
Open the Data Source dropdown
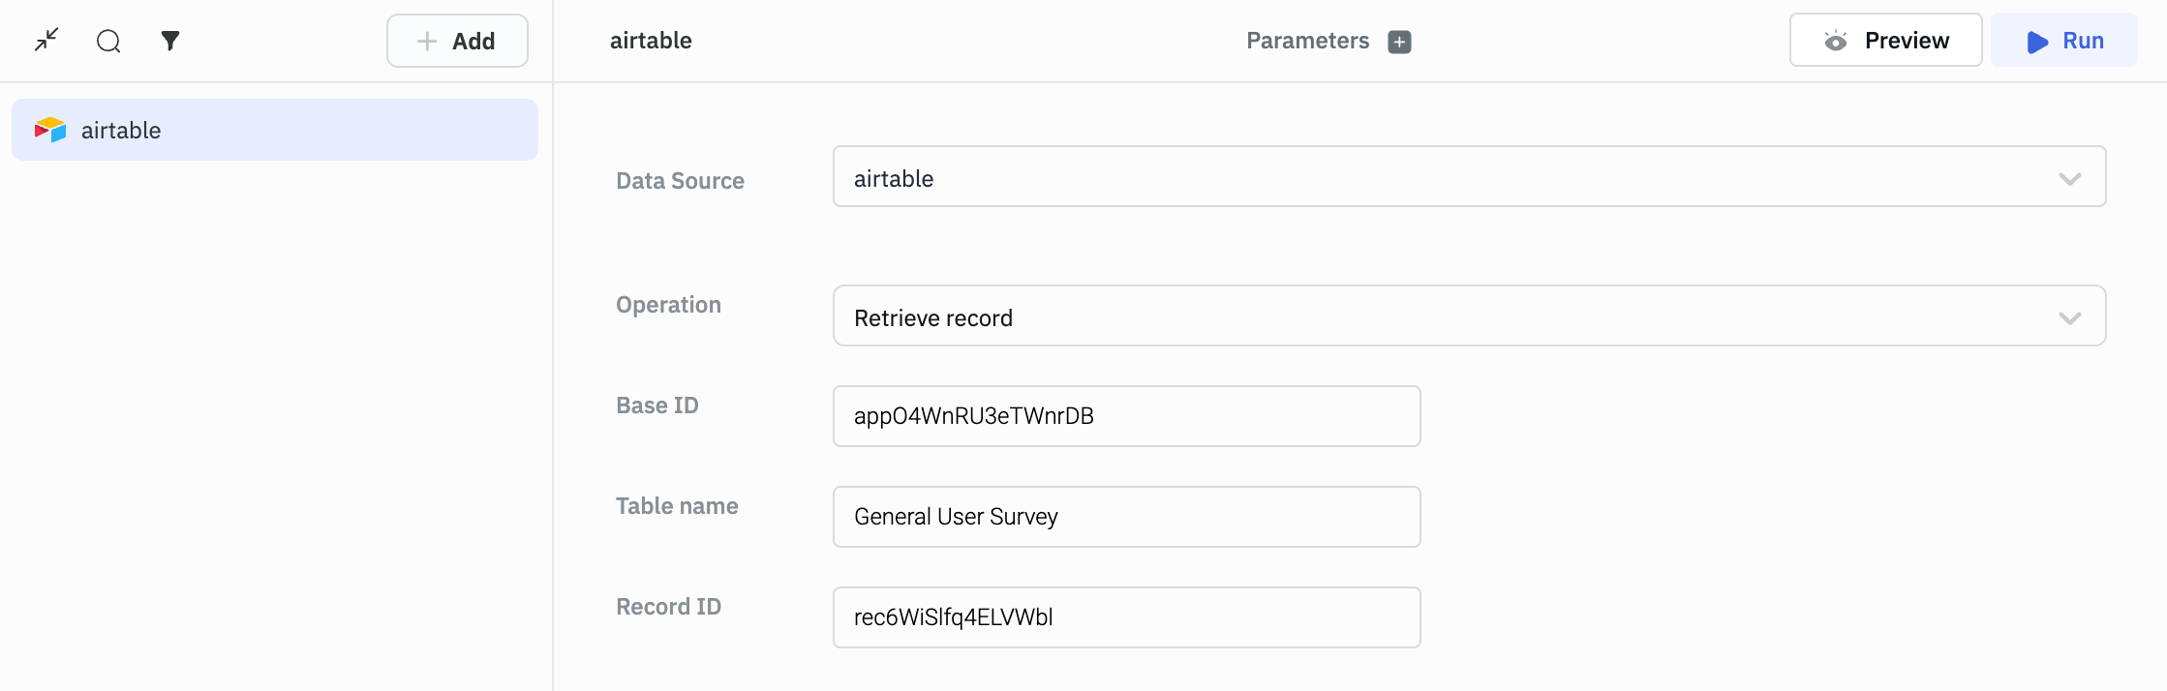coord(1469,177)
